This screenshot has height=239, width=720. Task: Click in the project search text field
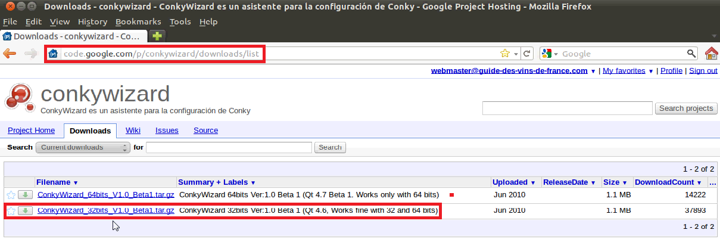click(568, 108)
